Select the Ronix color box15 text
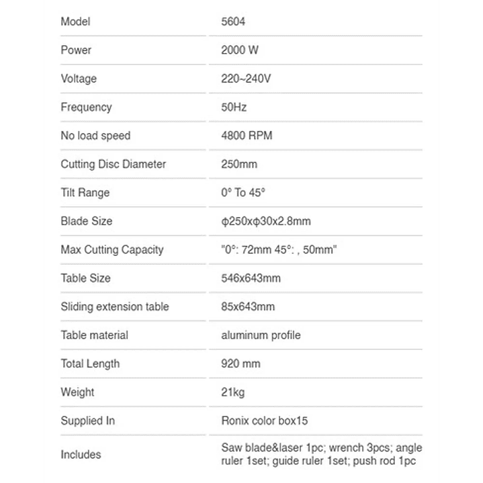This screenshot has height=483, width=483. coord(264,421)
